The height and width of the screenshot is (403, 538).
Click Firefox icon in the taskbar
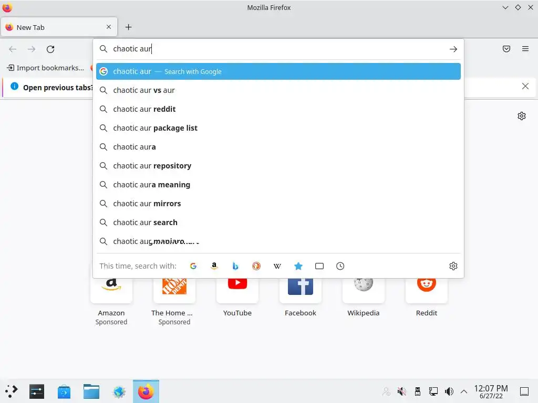tap(146, 391)
